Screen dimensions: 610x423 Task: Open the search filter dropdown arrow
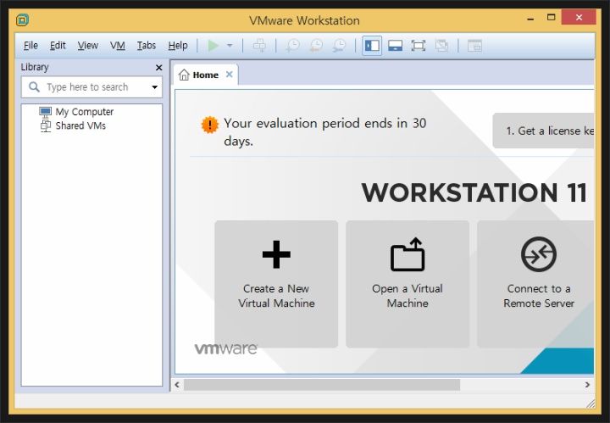(155, 87)
